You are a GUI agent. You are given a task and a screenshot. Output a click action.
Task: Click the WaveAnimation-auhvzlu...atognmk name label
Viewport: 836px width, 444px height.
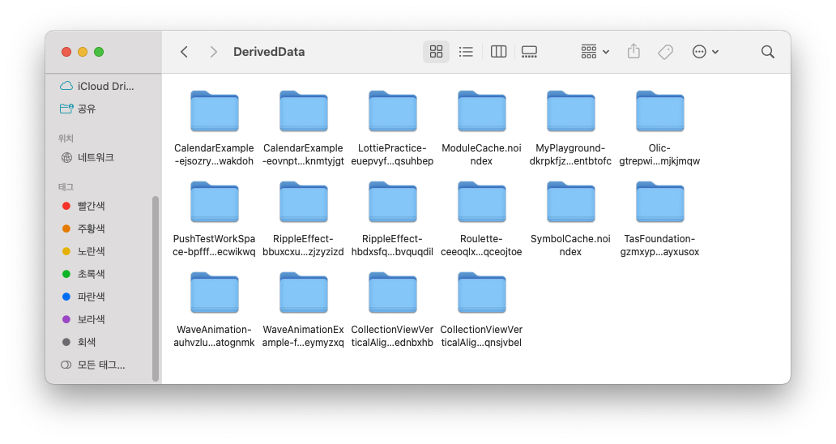pos(215,335)
